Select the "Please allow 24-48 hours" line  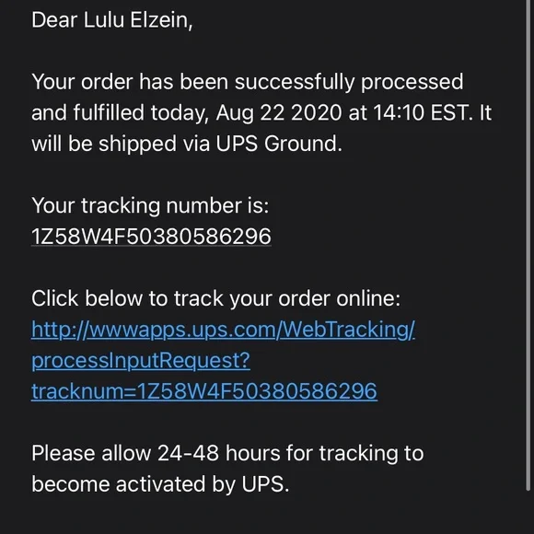click(x=227, y=453)
